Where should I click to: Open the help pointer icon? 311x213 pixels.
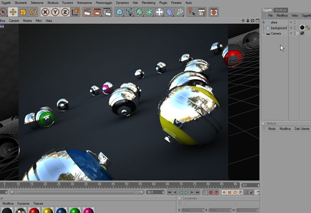[191, 12]
